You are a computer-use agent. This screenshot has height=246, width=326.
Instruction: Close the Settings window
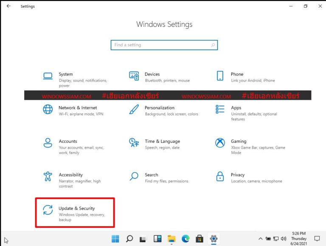[x=320, y=6]
